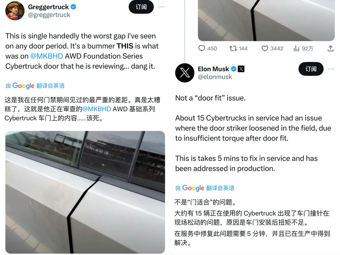The width and height of the screenshot is (340, 255).
Task: Open the @elonmusk handle
Action: [x=215, y=77]
